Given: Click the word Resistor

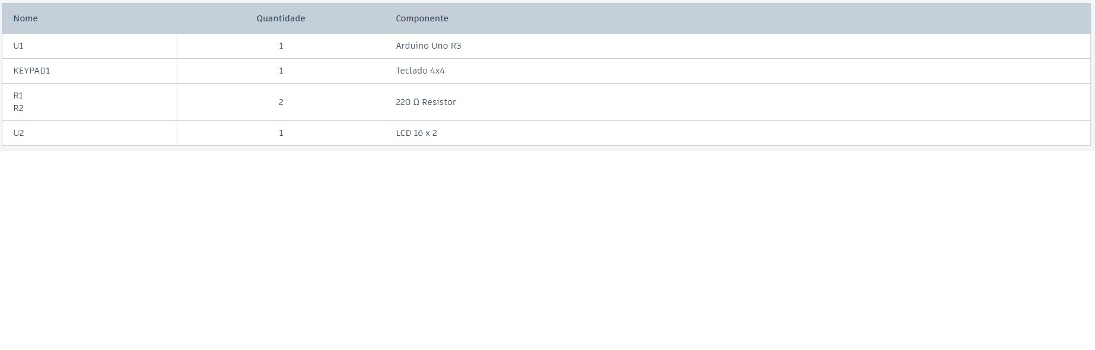Looking at the screenshot, I should (x=439, y=102).
